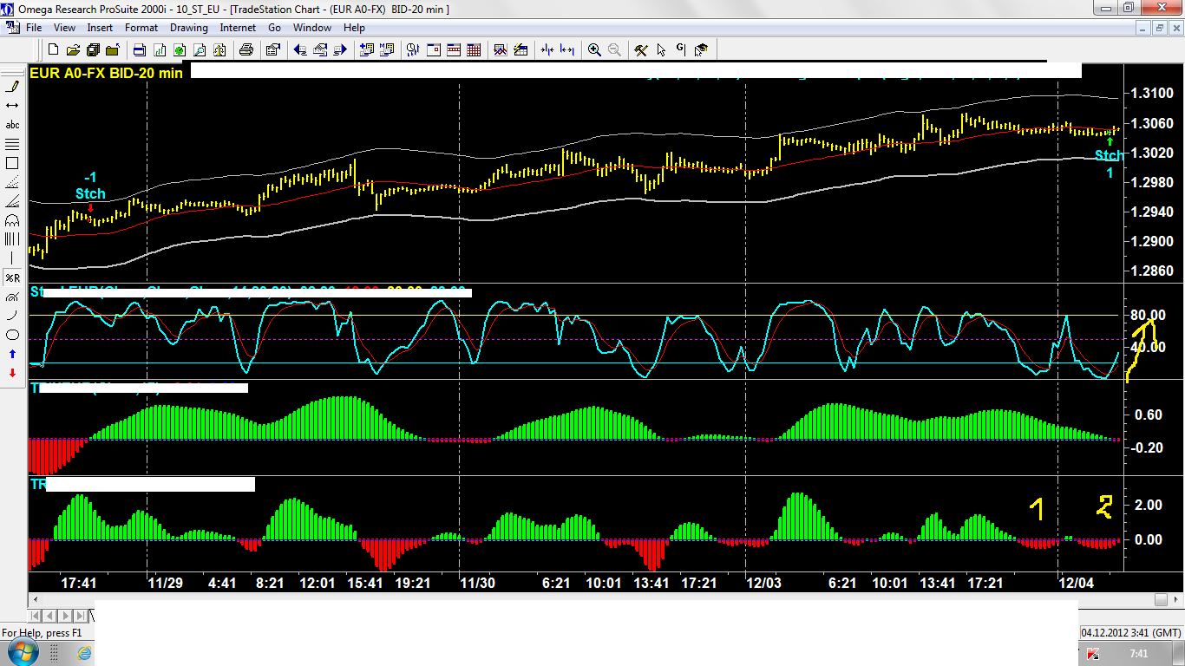
Task: Click the Windows Start button
Action: 23,652
